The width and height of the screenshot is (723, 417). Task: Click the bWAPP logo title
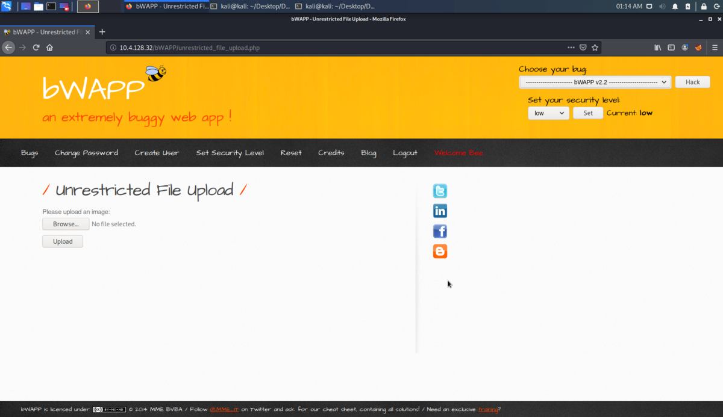(x=94, y=88)
